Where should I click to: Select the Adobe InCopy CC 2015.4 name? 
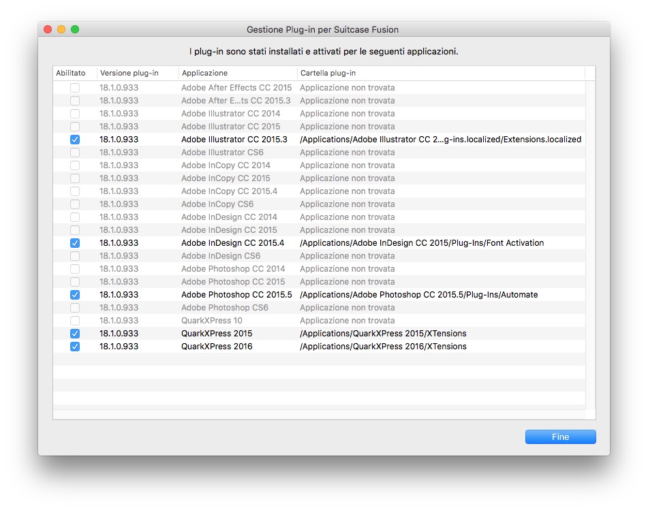230,191
